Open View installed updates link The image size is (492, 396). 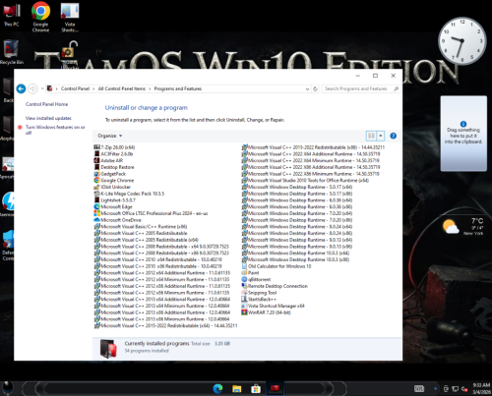pyautogui.click(x=48, y=118)
